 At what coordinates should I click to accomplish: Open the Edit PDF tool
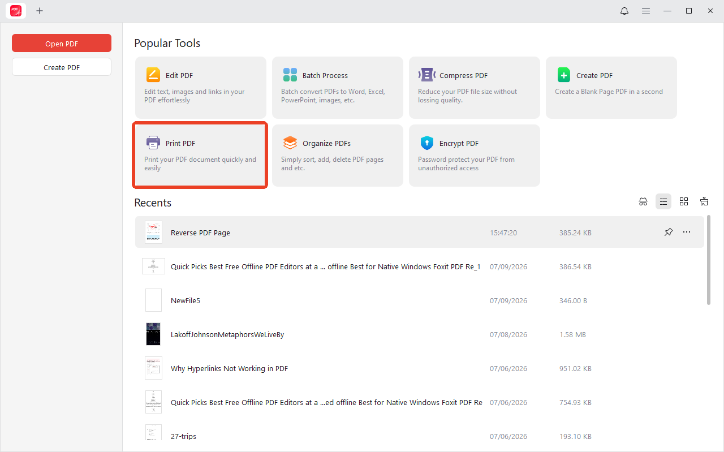(x=200, y=88)
